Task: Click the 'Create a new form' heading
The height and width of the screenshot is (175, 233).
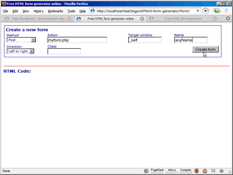Action: [x=27, y=30]
